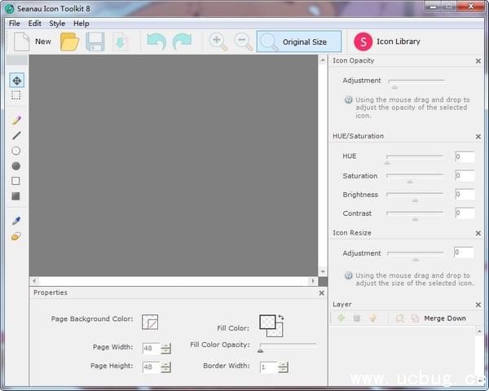Screen dimensions: 489x391
Task: Focus the Border Width field
Action: click(269, 367)
